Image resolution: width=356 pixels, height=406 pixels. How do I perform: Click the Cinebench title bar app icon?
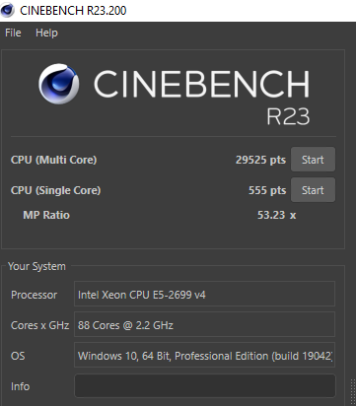tap(7, 10)
